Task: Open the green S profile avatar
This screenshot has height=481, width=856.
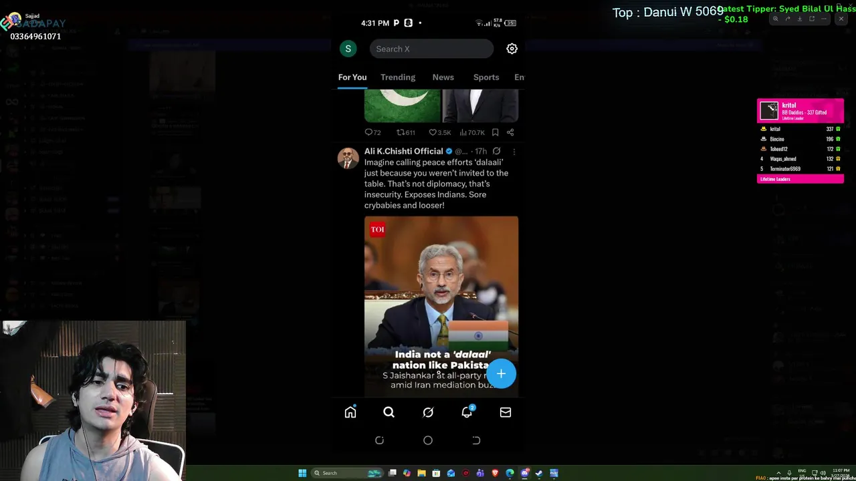Action: click(348, 49)
